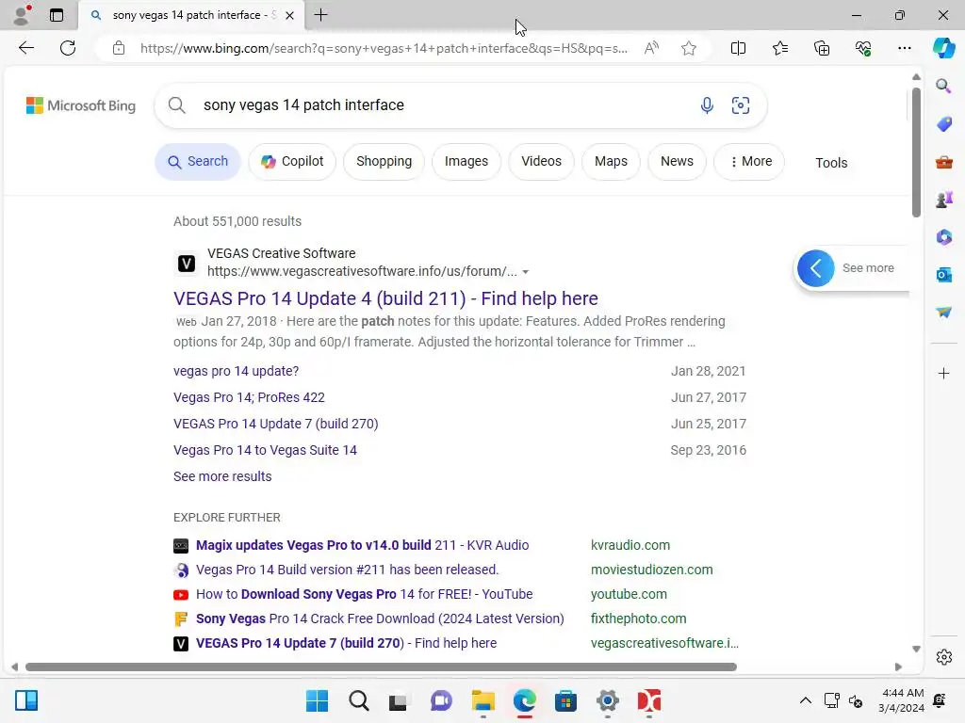This screenshot has width=965, height=723.
Task: Open Vegas Pro 14 Build #211 released link
Action: pos(347,570)
